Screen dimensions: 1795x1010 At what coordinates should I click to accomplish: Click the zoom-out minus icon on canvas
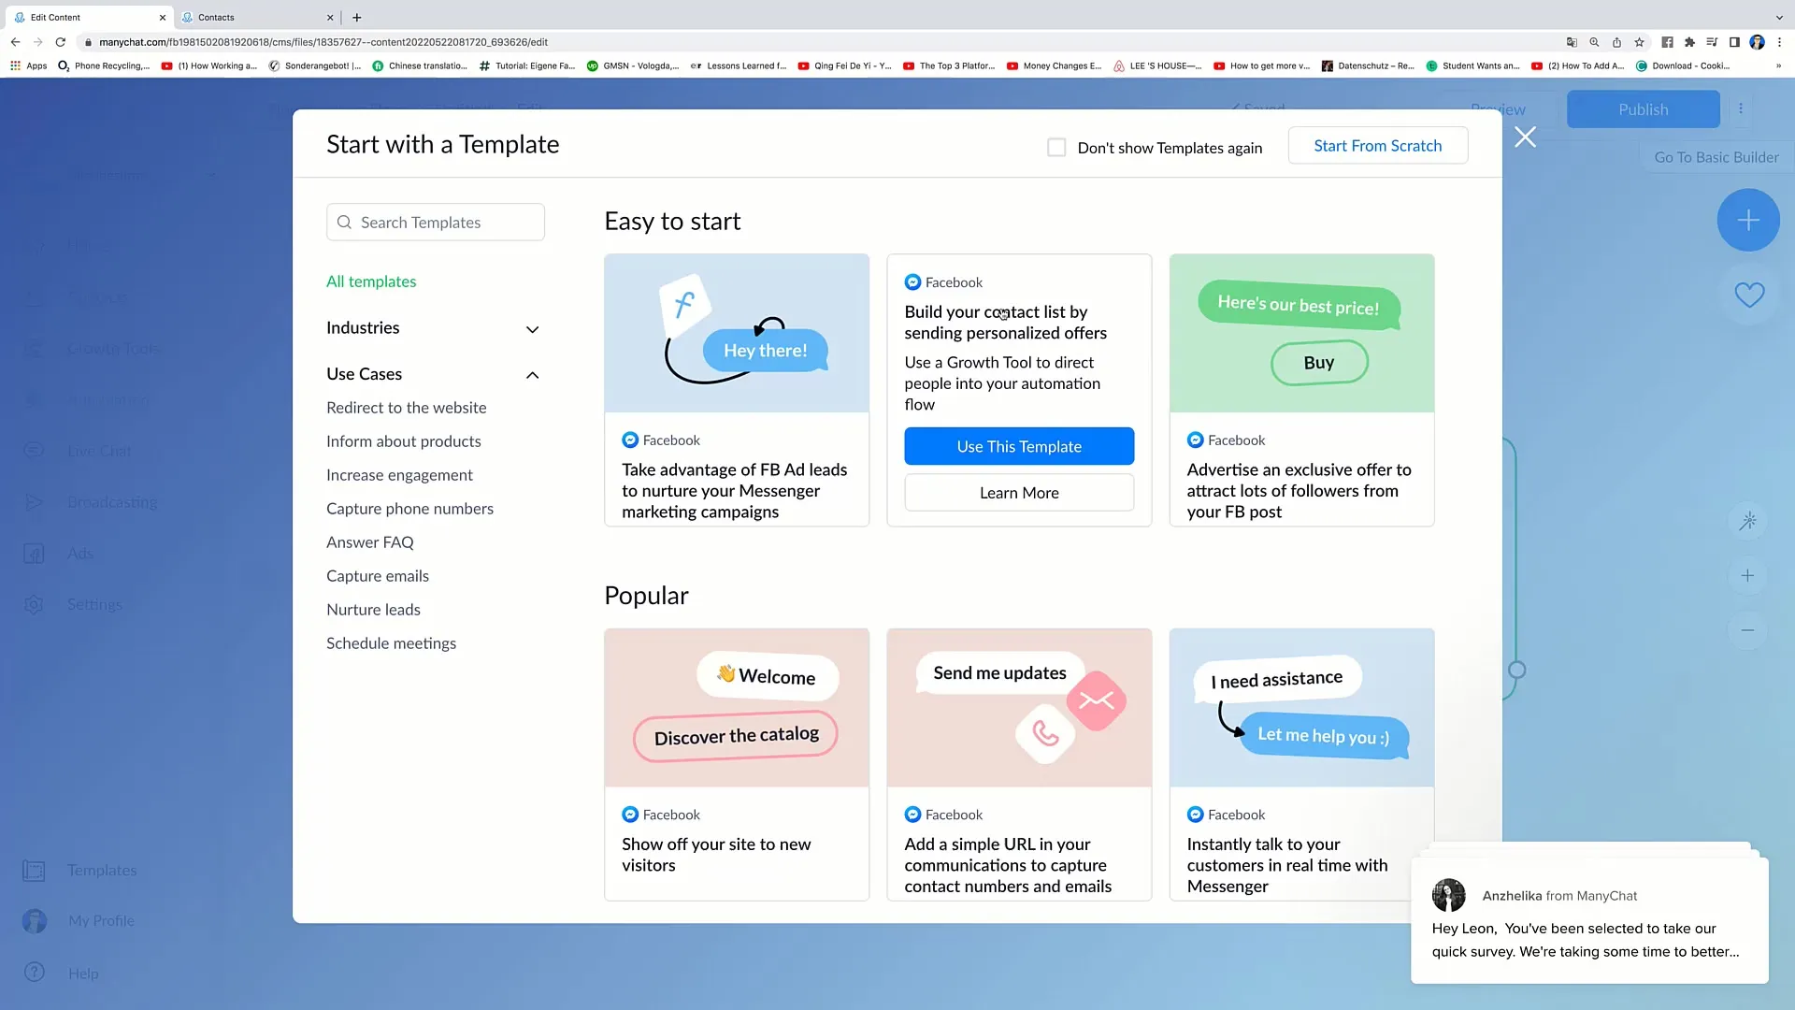coord(1747,629)
